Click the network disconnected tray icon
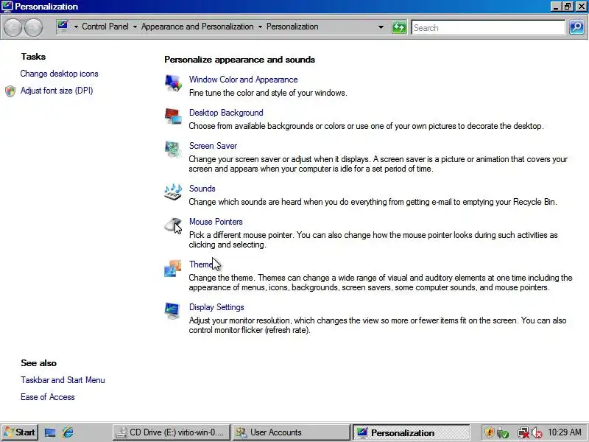 [523, 433]
